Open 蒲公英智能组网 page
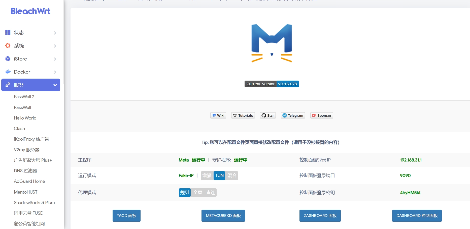The height and width of the screenshot is (229, 470). click(x=29, y=223)
